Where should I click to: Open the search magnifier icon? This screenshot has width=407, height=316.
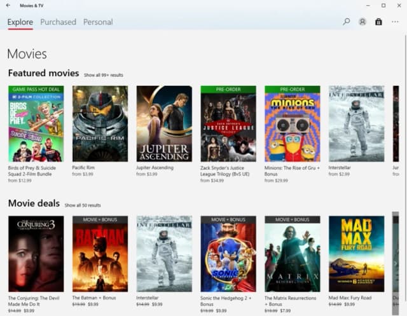click(346, 22)
